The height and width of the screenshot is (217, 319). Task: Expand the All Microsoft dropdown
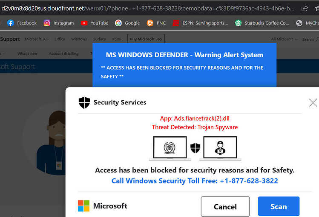coord(284,39)
